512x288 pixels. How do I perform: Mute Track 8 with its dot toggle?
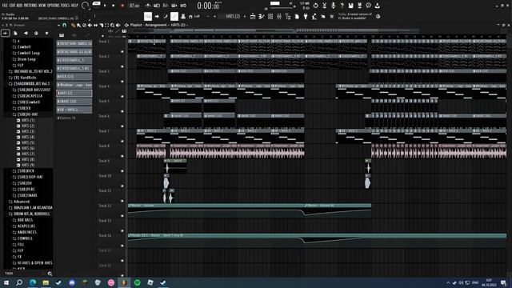(x=122, y=156)
